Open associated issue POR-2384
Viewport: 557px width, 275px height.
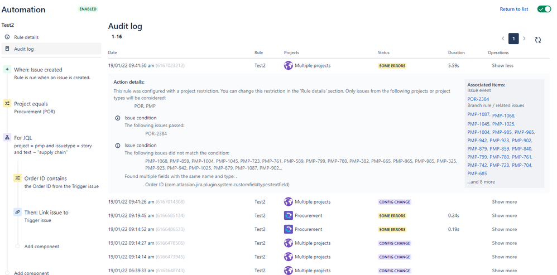pyautogui.click(x=478, y=99)
